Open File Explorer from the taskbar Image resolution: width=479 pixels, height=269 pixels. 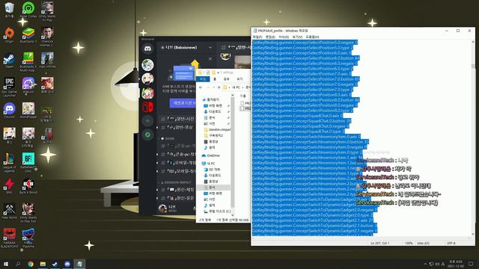pyautogui.click(x=43, y=264)
